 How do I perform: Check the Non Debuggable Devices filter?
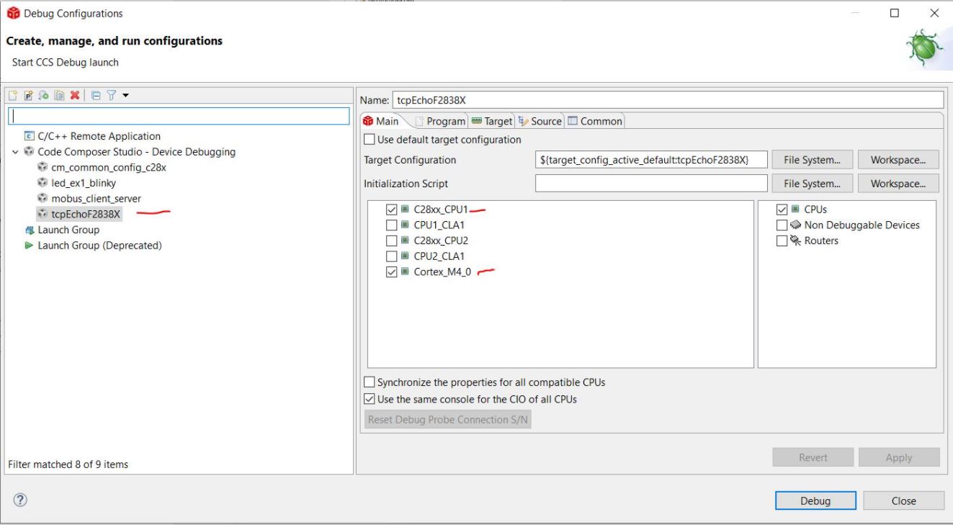click(x=782, y=225)
